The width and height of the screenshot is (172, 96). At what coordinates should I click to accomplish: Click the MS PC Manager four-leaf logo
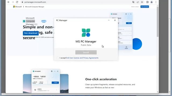[86, 33]
